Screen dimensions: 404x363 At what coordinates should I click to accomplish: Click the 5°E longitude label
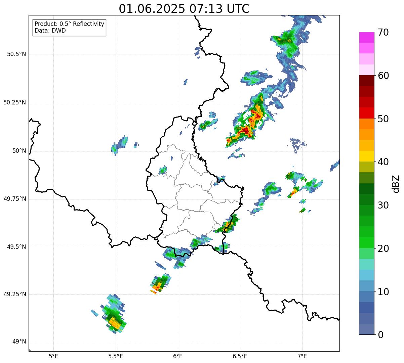(53, 356)
